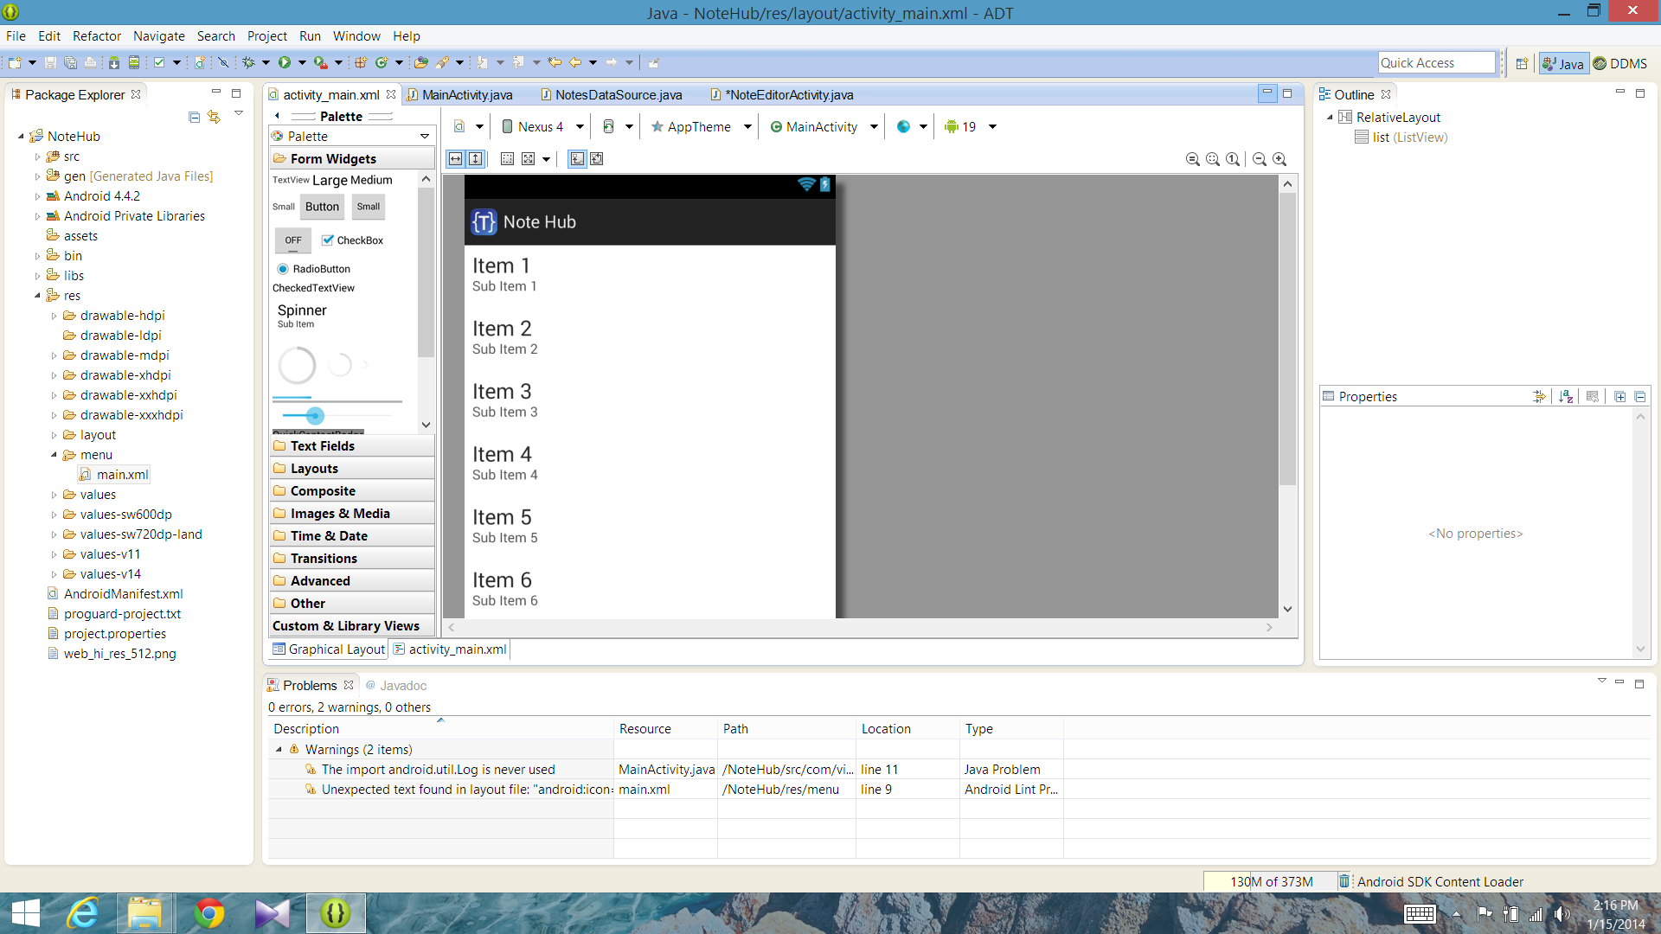Screen dimensions: 1661x934
Task: Click the green Run button icon
Action: click(284, 62)
